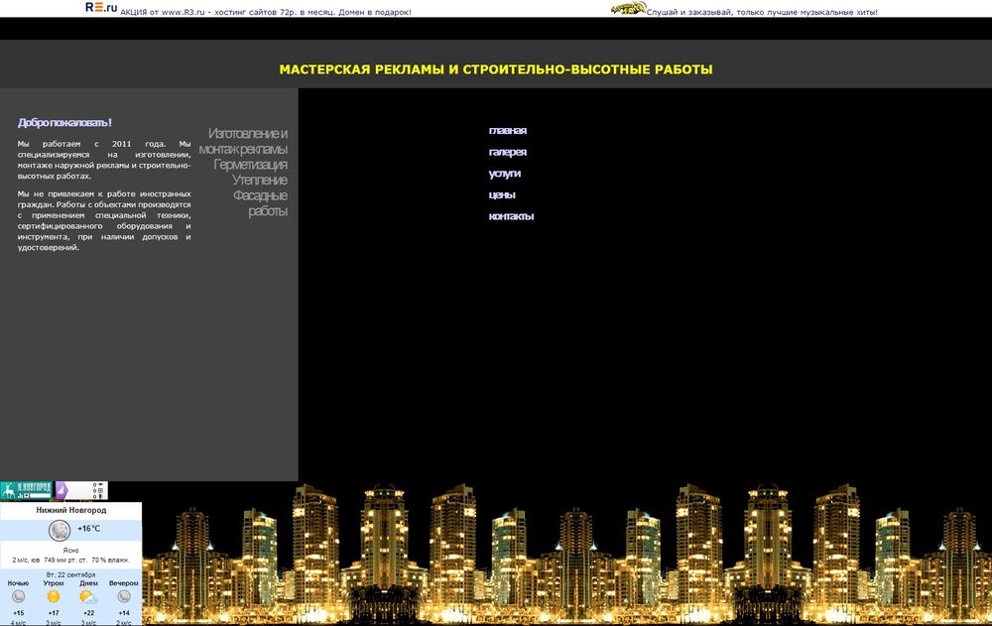Click the Днем partly cloudy forecast icon
Image resolution: width=992 pixels, height=626 pixels.
[88, 597]
